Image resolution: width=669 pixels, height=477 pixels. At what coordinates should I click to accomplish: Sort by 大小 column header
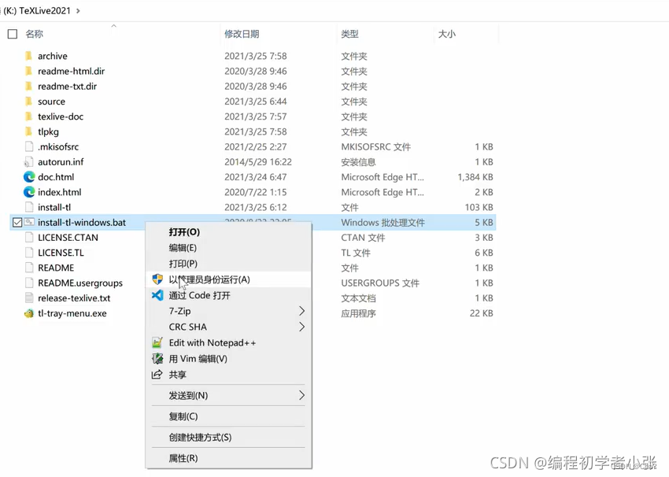point(447,34)
